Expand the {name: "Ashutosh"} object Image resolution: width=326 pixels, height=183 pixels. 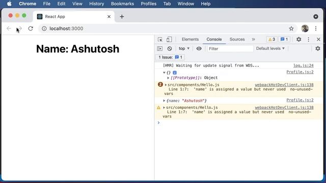(164, 101)
